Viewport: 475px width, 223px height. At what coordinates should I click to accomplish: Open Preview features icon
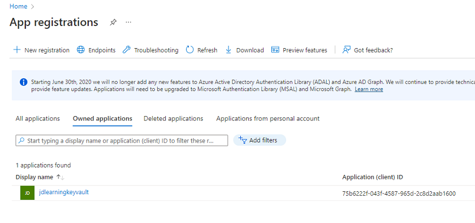pos(275,50)
